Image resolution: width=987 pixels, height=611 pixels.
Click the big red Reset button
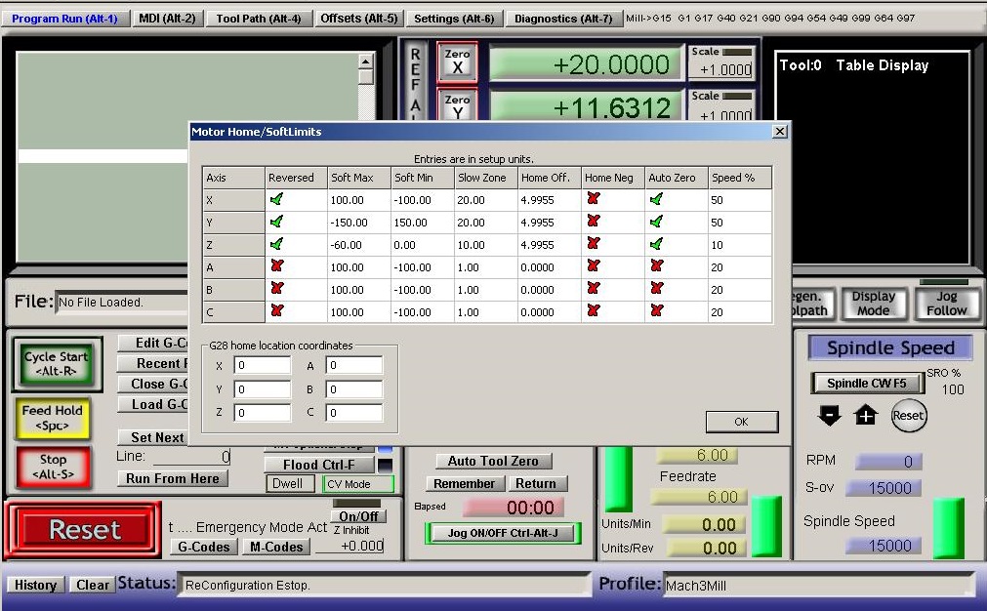pos(84,530)
